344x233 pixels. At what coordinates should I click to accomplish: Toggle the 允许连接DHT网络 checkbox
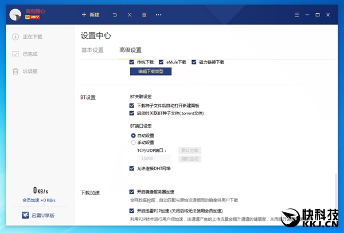[132, 168]
